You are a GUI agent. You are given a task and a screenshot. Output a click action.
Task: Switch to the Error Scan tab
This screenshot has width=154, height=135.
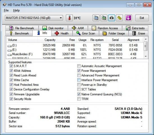click(x=86, y=33)
